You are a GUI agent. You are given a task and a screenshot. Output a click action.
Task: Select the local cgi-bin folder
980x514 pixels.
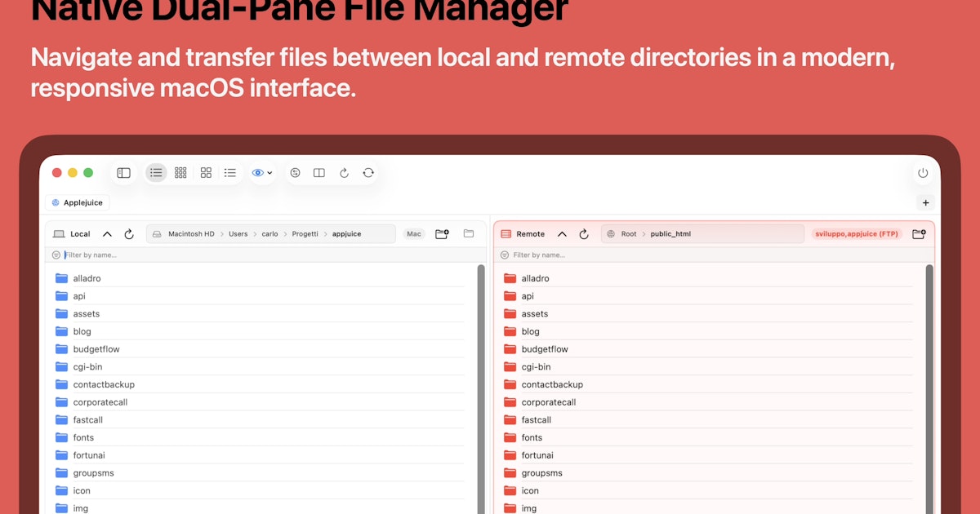tap(260, 367)
